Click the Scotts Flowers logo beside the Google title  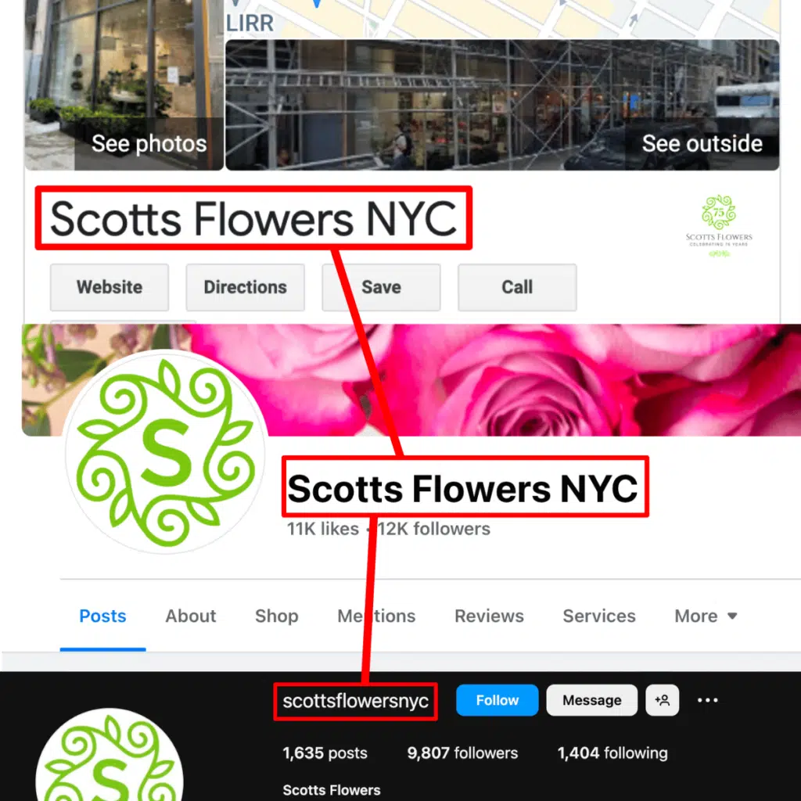point(719,225)
